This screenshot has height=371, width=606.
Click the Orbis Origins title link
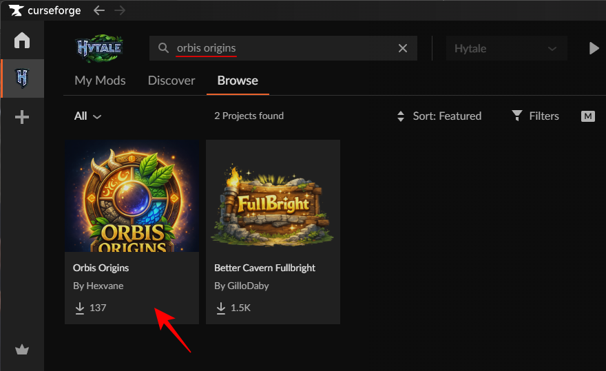pyautogui.click(x=101, y=268)
